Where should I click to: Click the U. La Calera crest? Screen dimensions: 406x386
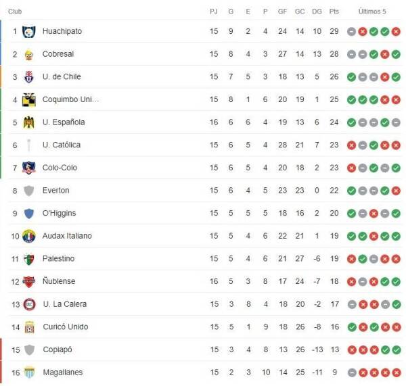coord(28,304)
